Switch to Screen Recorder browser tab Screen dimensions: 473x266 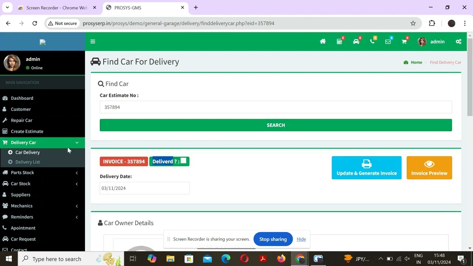(57, 8)
